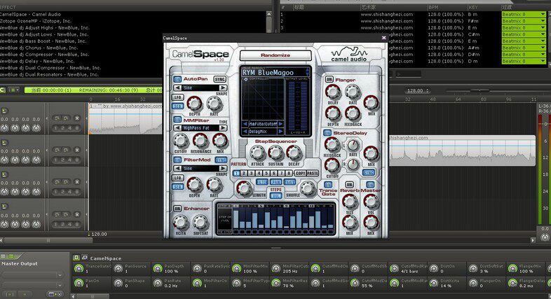Select pattern 8 in StepSequencer
Screen dimensions: 551x299
point(289,174)
